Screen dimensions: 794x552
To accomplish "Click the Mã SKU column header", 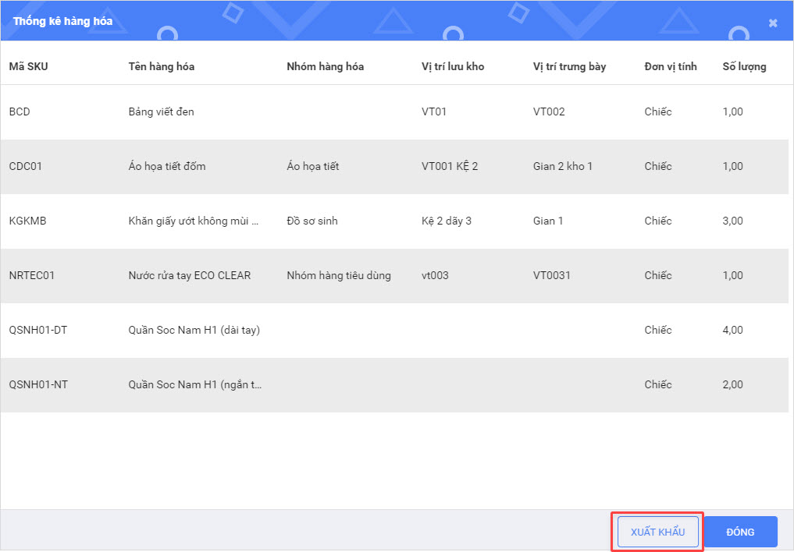I will click(28, 66).
